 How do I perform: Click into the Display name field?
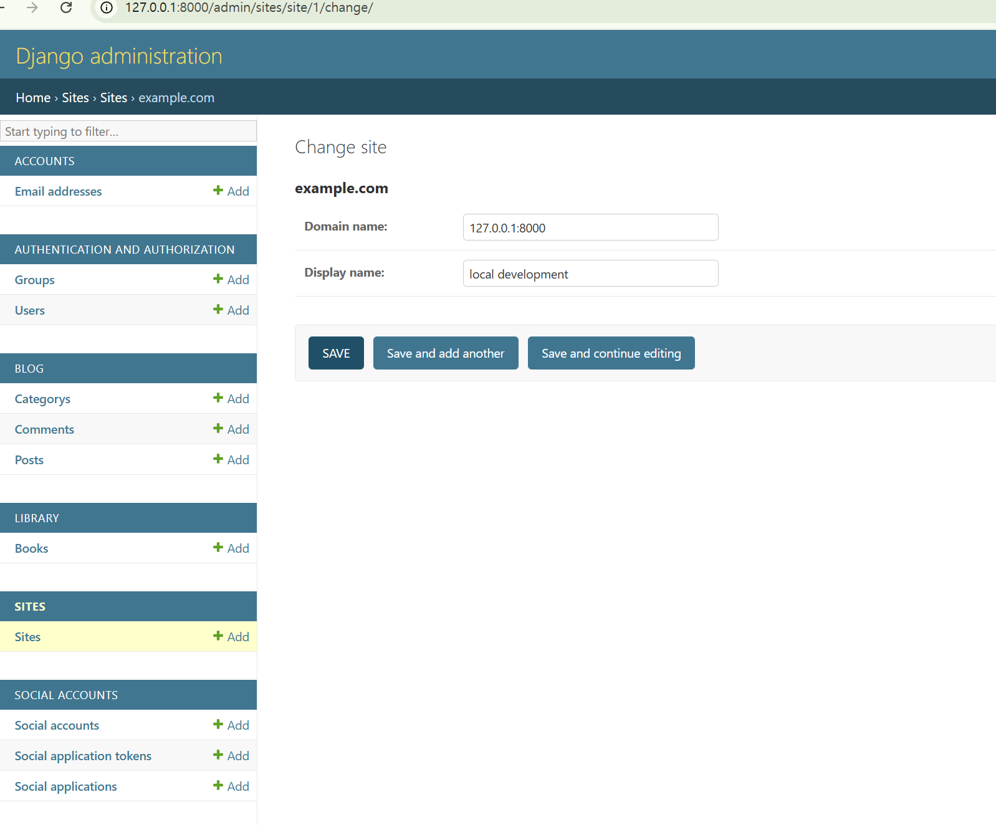point(590,274)
